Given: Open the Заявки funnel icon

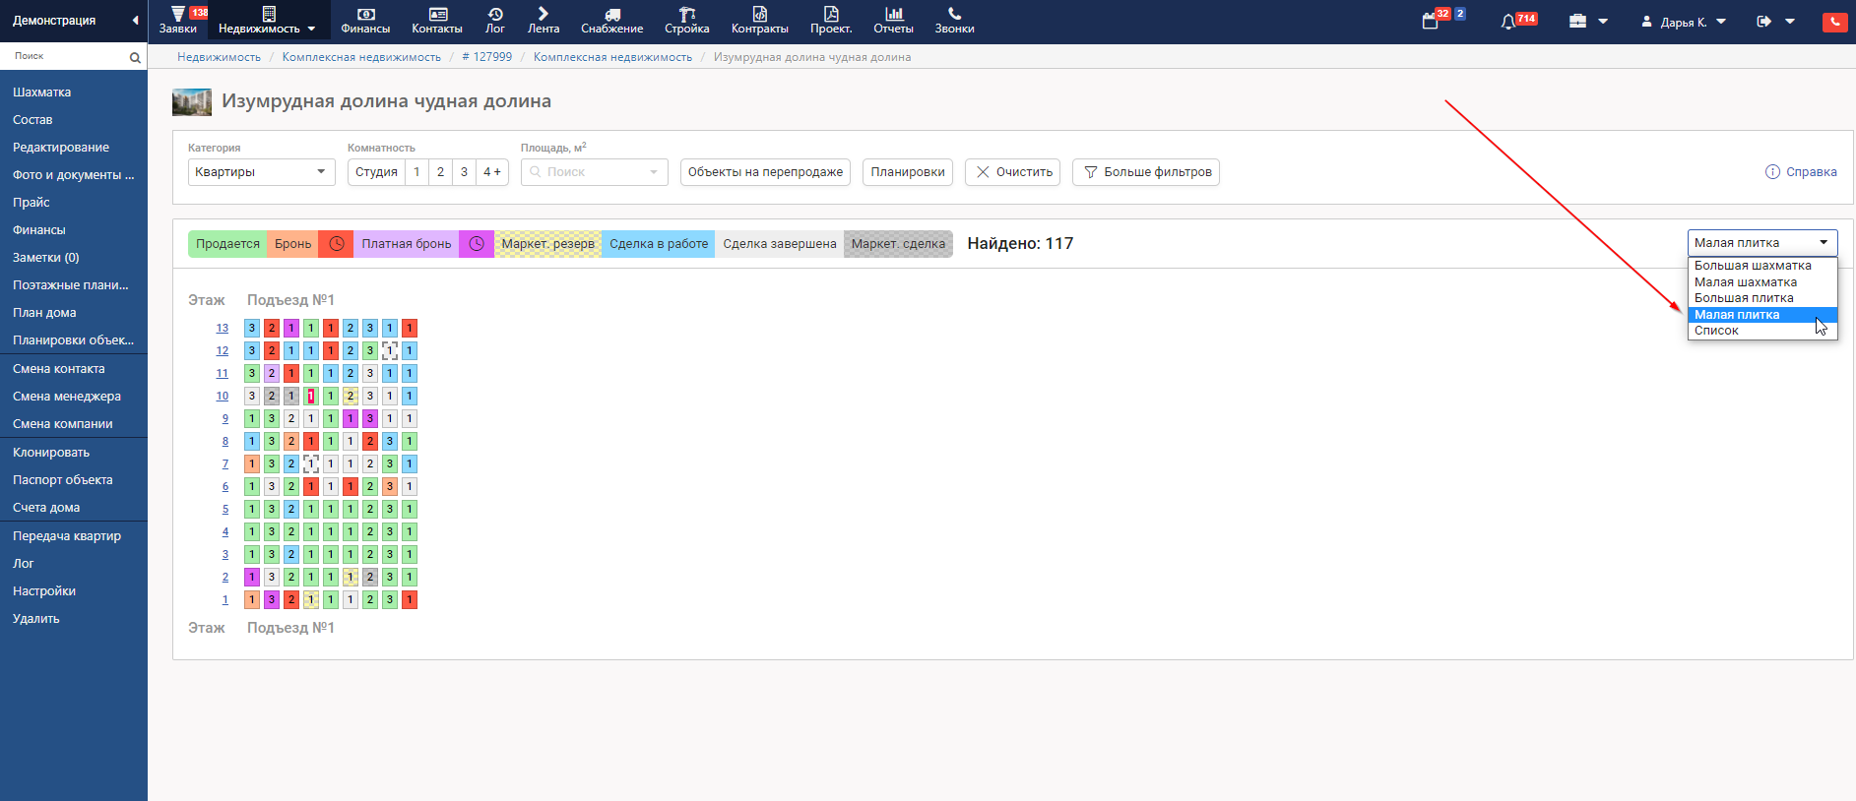Looking at the screenshot, I should point(177,14).
